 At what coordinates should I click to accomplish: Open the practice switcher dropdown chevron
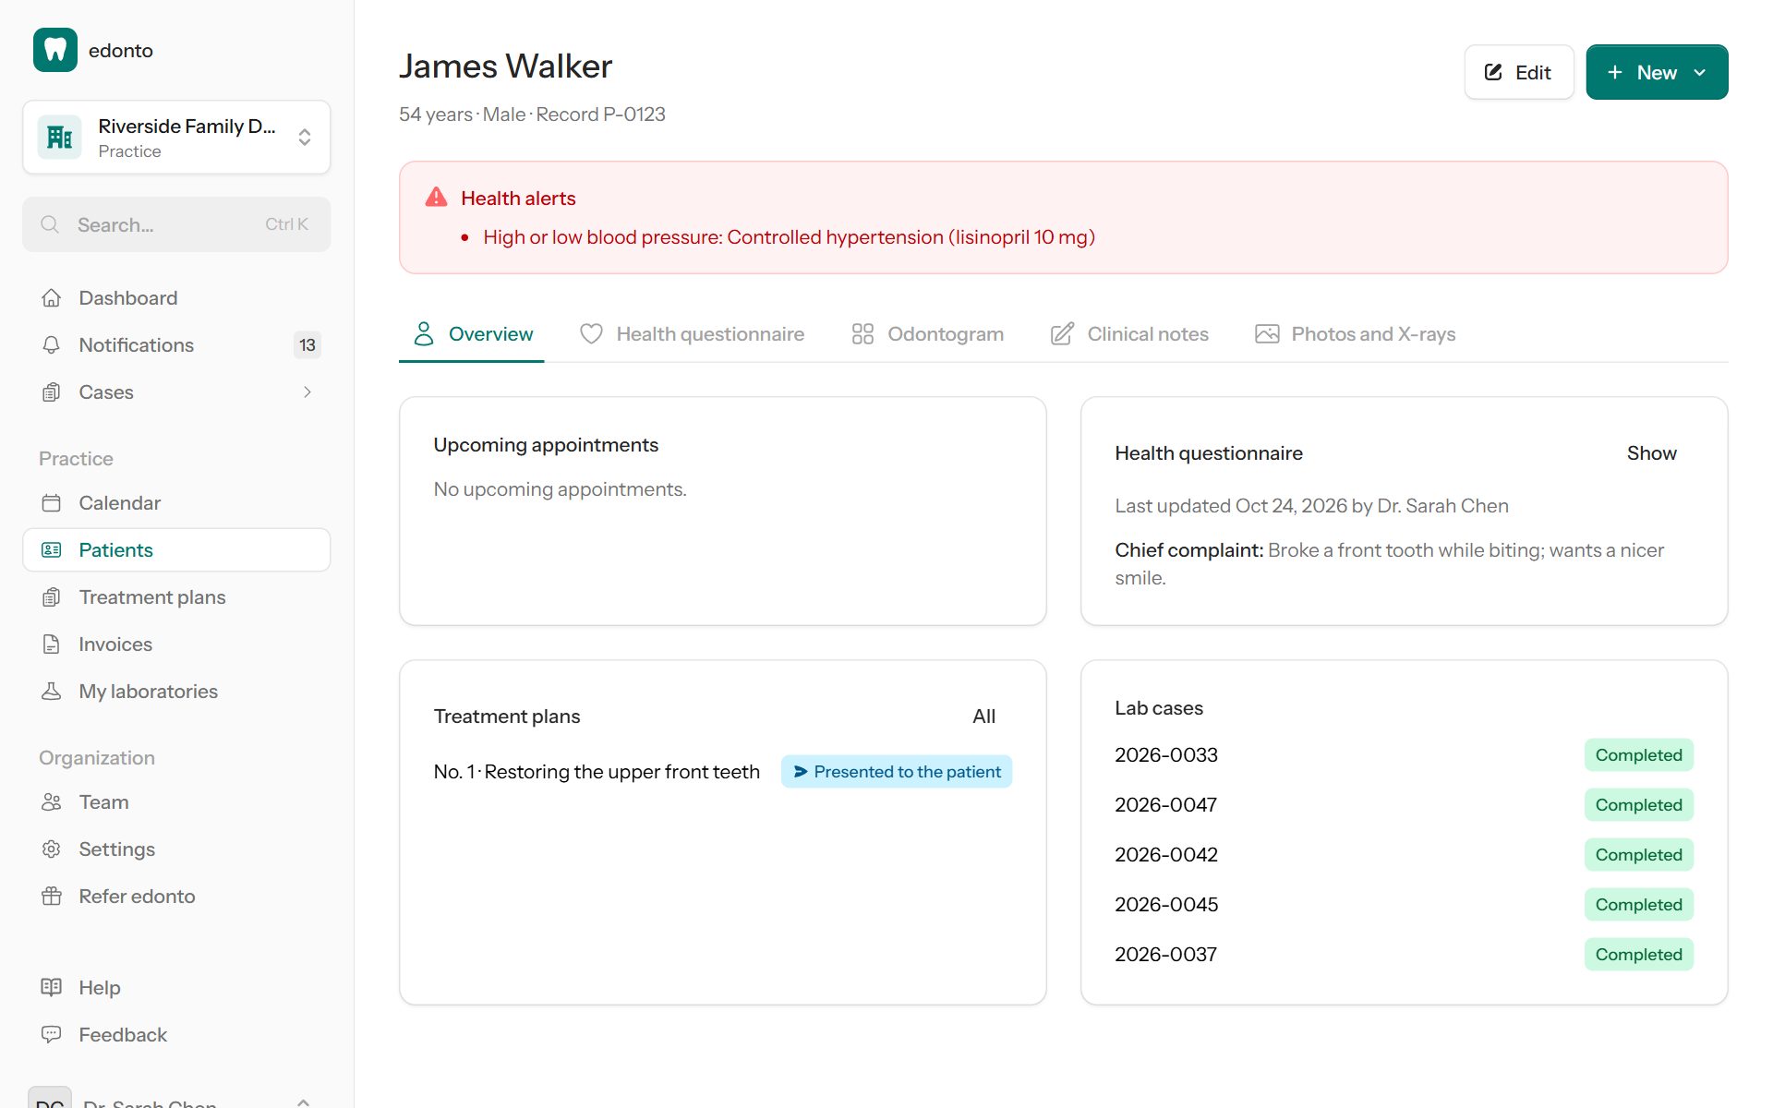tap(305, 138)
